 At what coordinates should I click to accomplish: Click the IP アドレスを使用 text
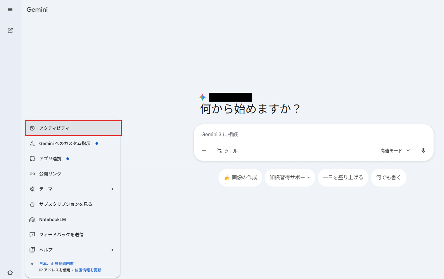[x=55, y=270]
